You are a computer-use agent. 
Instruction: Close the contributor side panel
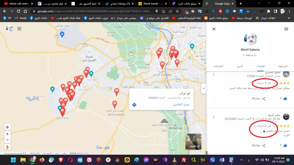[x=214, y=29]
